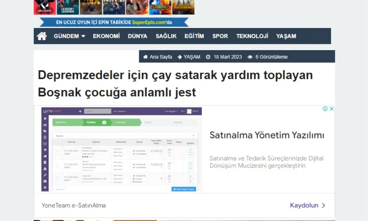Image resolution: width=368 pixels, height=221 pixels.
Task: Open the DÜNYA section
Action: pos(137,36)
